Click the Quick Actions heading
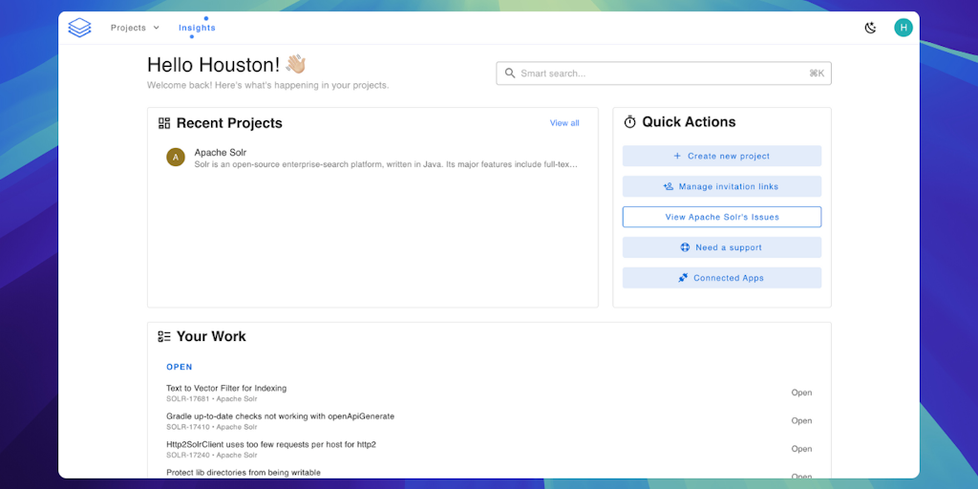 (x=690, y=122)
